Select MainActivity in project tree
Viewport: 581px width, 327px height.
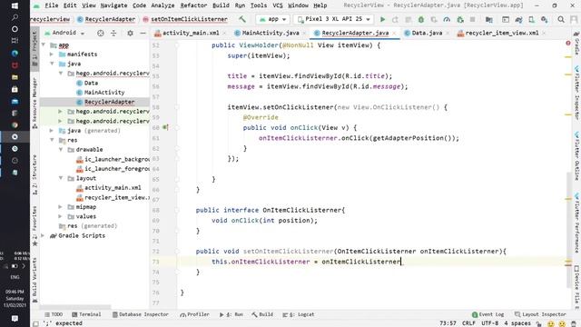(104, 93)
